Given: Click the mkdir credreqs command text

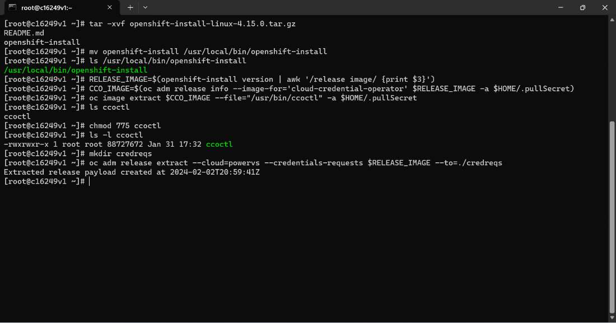Looking at the screenshot, I should click(x=120, y=153).
